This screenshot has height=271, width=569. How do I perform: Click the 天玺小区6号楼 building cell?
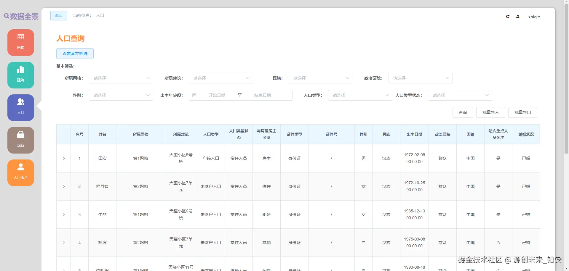[x=181, y=214]
